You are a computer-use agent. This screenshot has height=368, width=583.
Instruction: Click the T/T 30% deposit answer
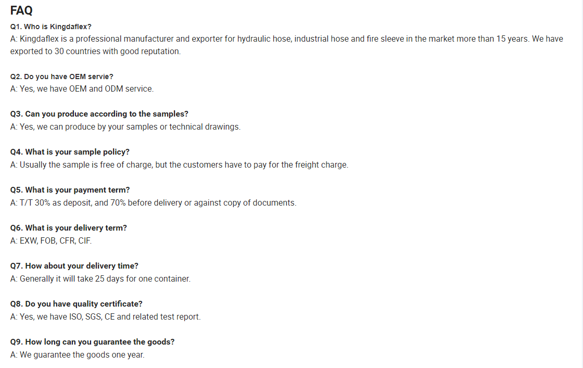coord(153,202)
